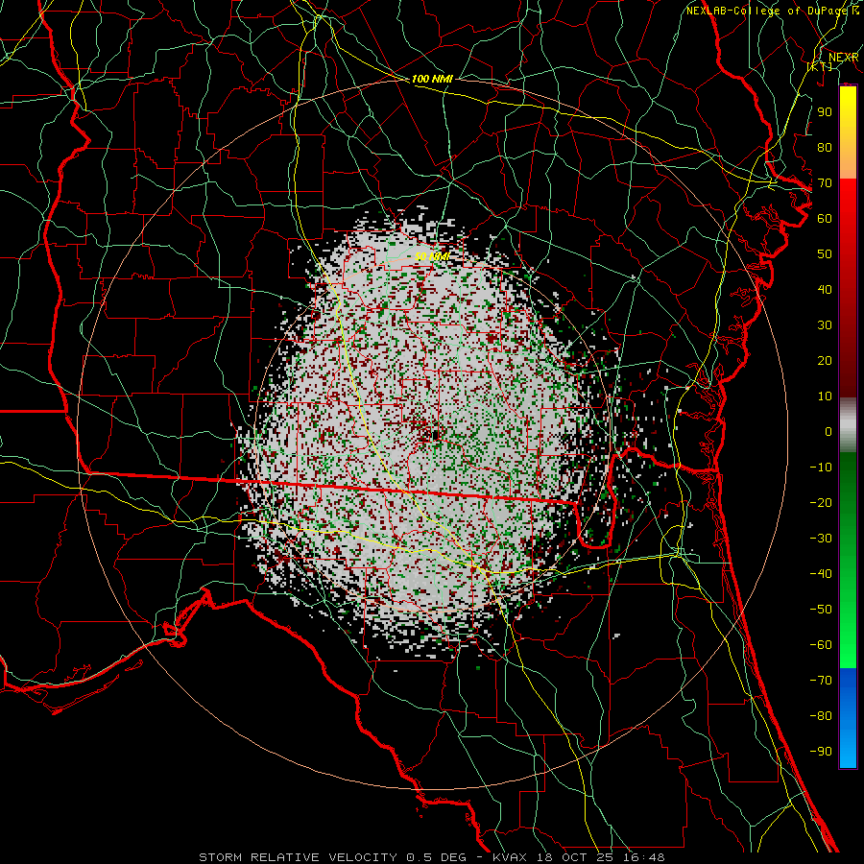Select the -10 value on the velocity scale

pyautogui.click(x=821, y=468)
